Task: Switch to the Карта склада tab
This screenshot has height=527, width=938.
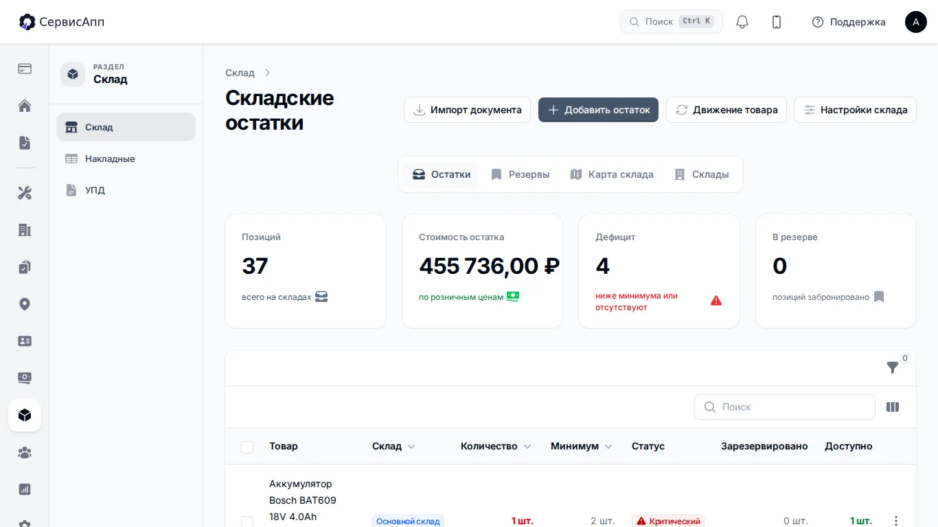Action: (x=612, y=174)
